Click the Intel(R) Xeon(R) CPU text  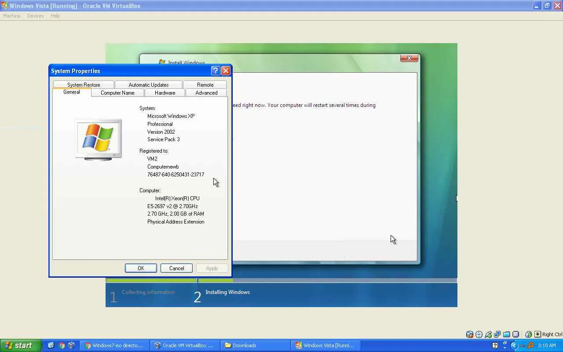click(177, 198)
